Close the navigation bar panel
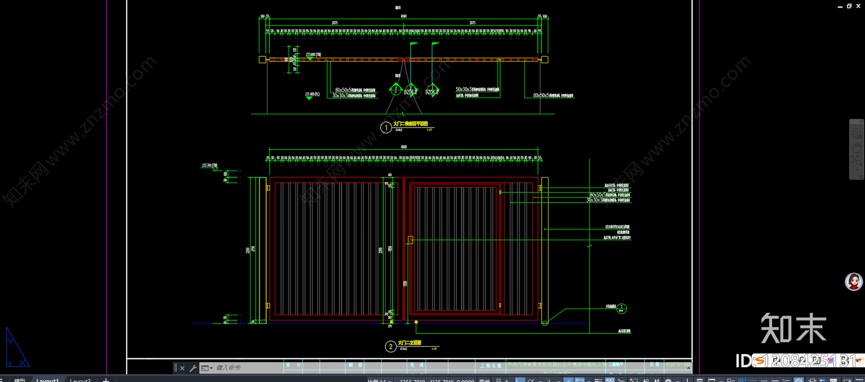Viewport: 865px width, 382px height. [861, 122]
